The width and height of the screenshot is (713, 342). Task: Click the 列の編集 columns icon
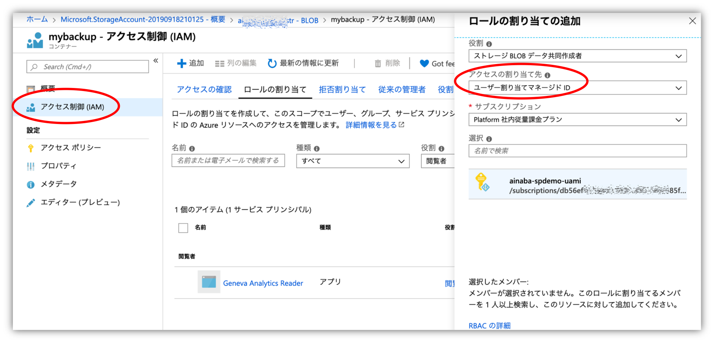pos(219,64)
